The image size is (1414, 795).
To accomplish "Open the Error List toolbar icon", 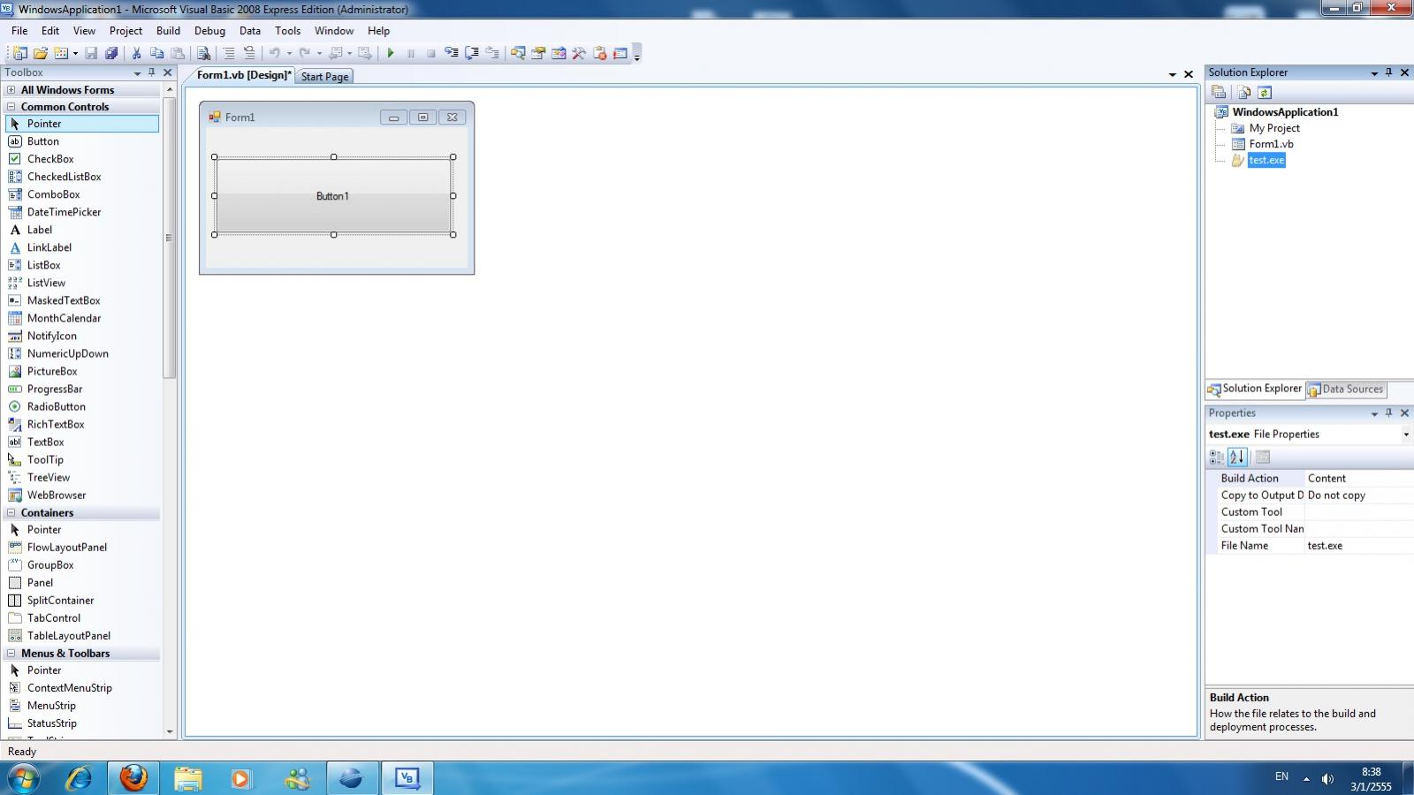I will click(600, 53).
